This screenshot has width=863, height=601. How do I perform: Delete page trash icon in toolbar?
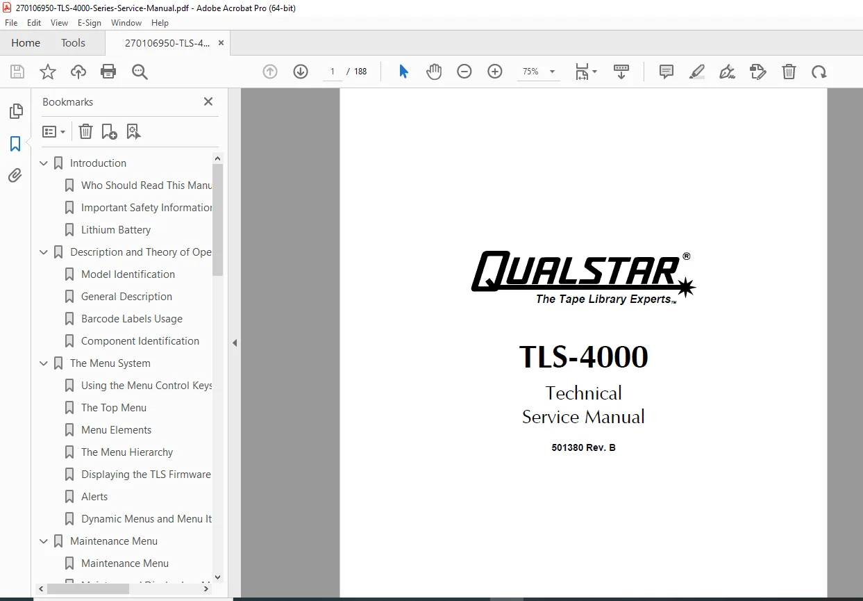[789, 72]
